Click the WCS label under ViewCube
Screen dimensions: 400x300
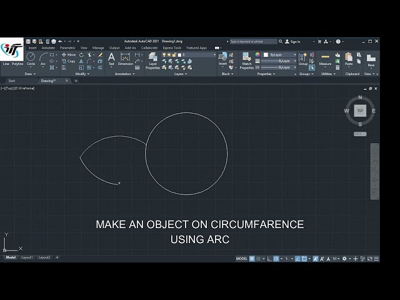tap(360, 134)
